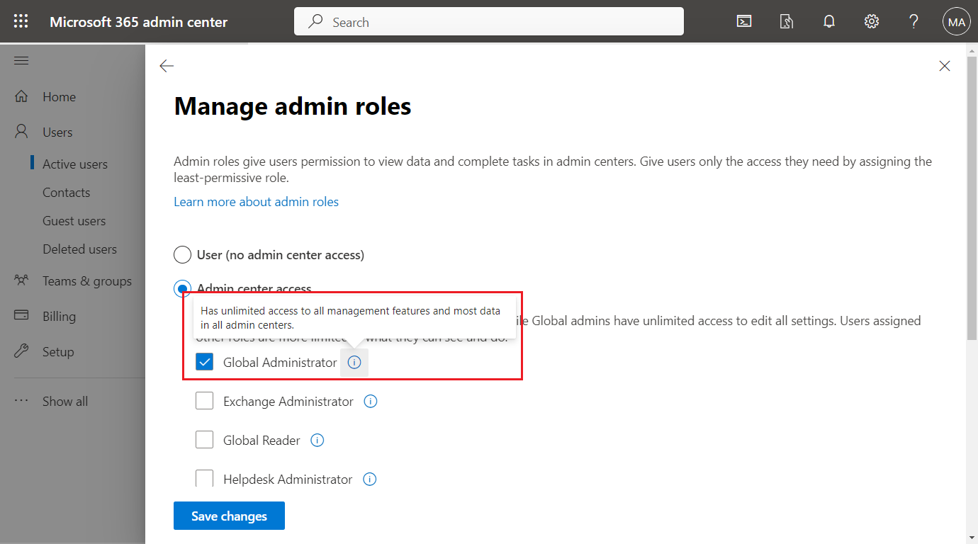Open the Microsoft 365 app launcher grid
978x544 pixels.
[x=21, y=21]
